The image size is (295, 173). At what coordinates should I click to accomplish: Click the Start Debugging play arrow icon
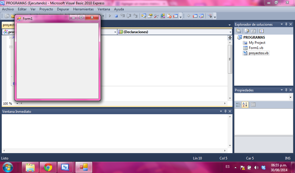click(110, 16)
